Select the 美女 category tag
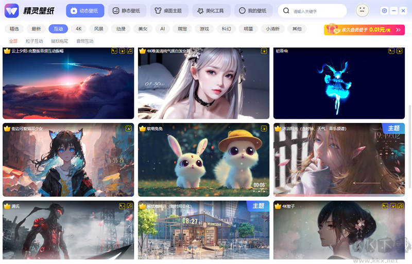 pos(143,29)
